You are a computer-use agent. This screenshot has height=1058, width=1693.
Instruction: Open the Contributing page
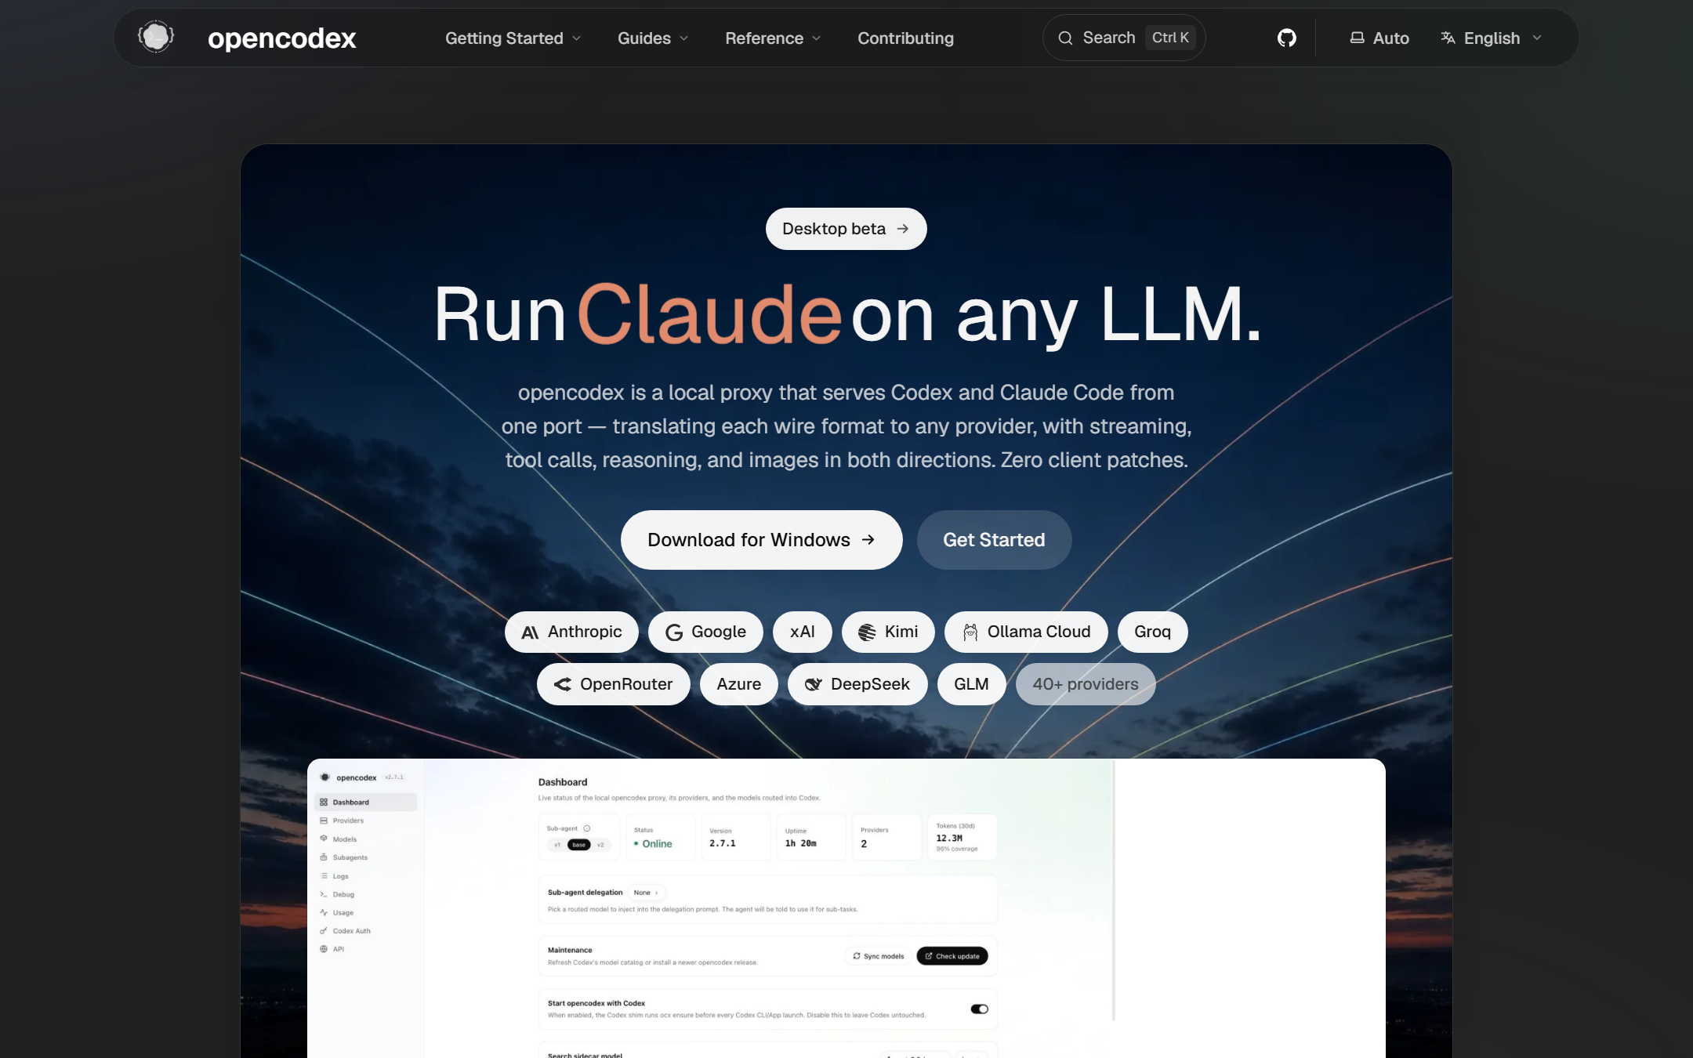(x=905, y=38)
